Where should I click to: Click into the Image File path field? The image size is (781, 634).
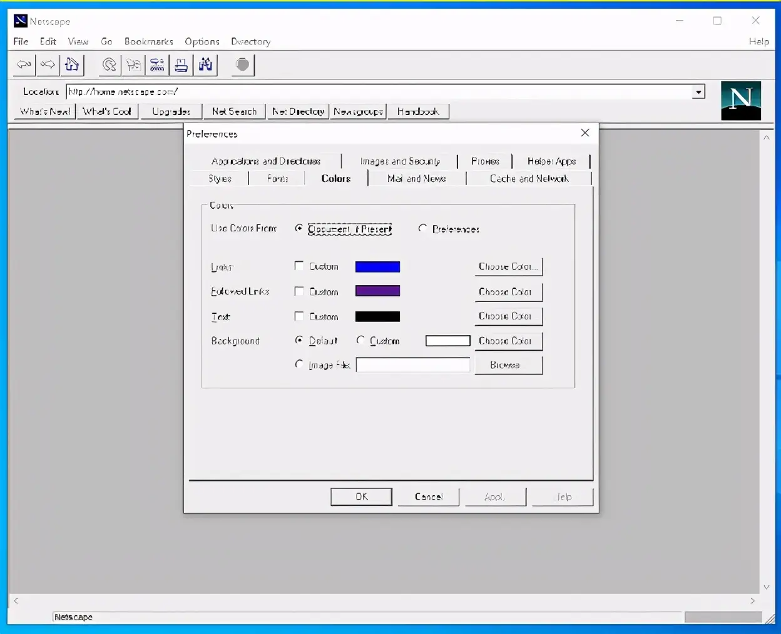pos(413,365)
